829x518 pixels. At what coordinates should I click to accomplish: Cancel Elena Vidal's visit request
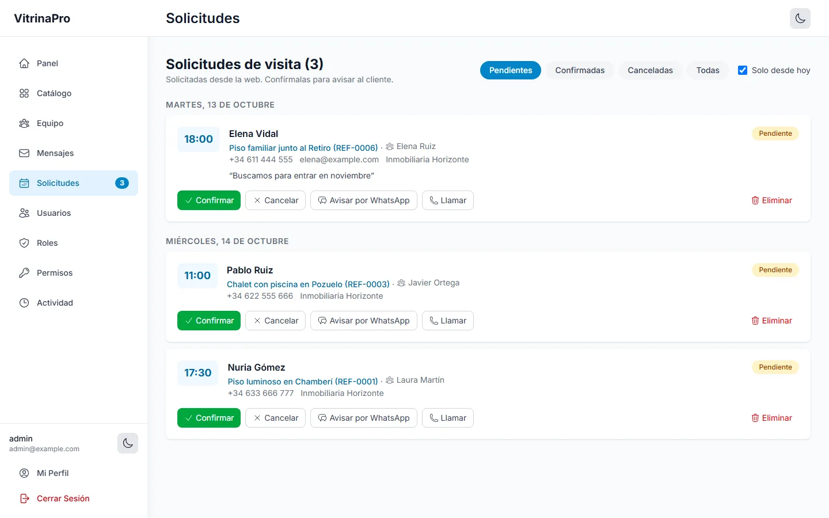coord(275,200)
